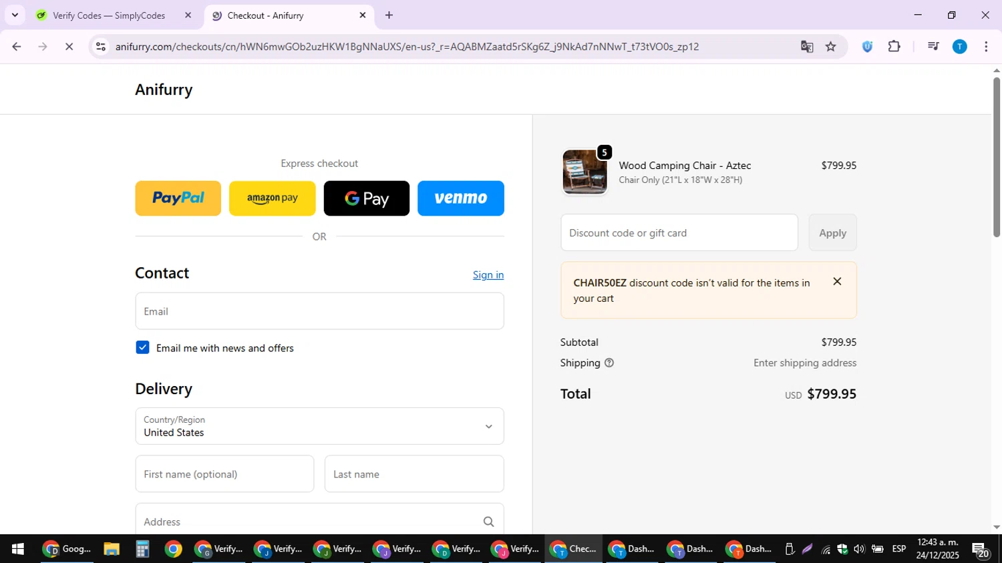Click the Apply discount button

click(x=832, y=232)
